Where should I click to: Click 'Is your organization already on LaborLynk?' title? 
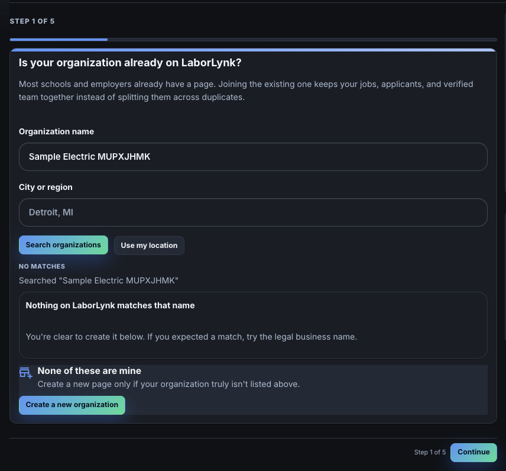click(x=130, y=63)
